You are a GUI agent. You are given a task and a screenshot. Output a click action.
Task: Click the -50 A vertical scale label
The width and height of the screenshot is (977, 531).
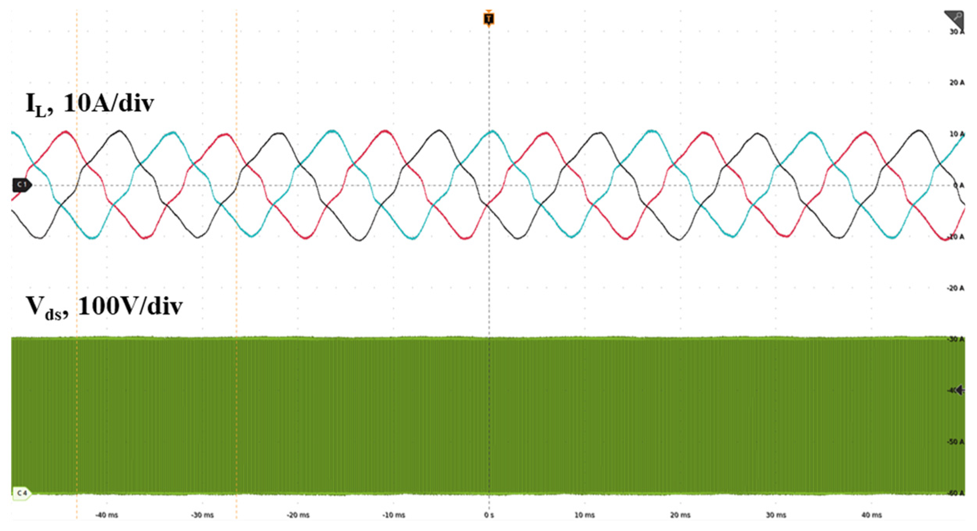pos(955,442)
